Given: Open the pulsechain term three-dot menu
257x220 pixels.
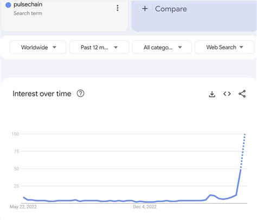Looking at the screenshot, I should pos(118,8).
